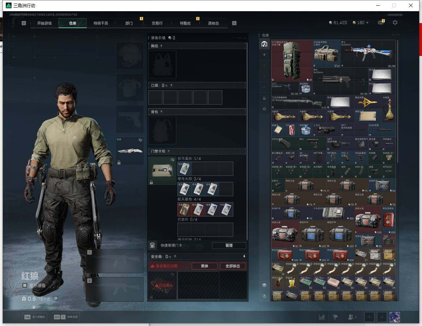Click the expired safe box slot
The width and height of the screenshot is (422, 326).
click(162, 285)
